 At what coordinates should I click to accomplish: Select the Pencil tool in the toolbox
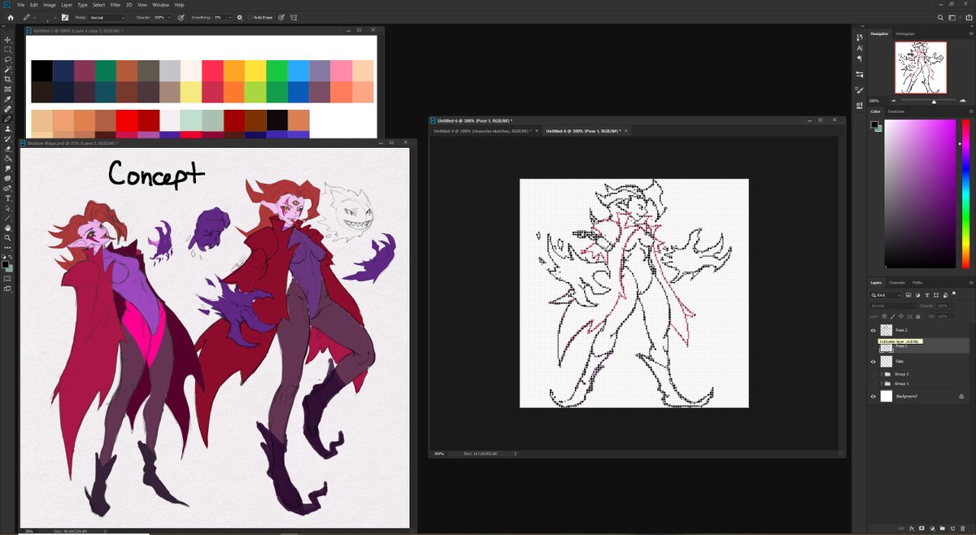tap(7, 119)
